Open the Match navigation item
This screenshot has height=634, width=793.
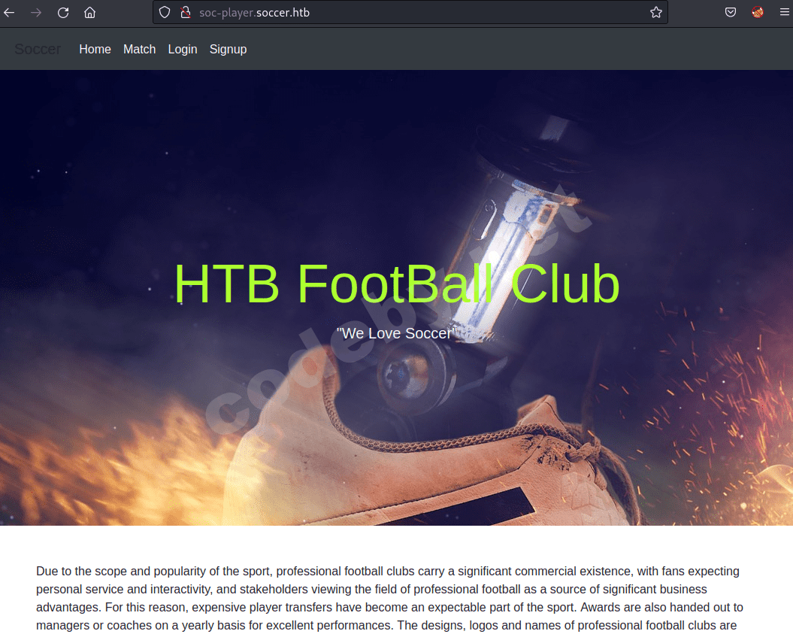click(140, 49)
